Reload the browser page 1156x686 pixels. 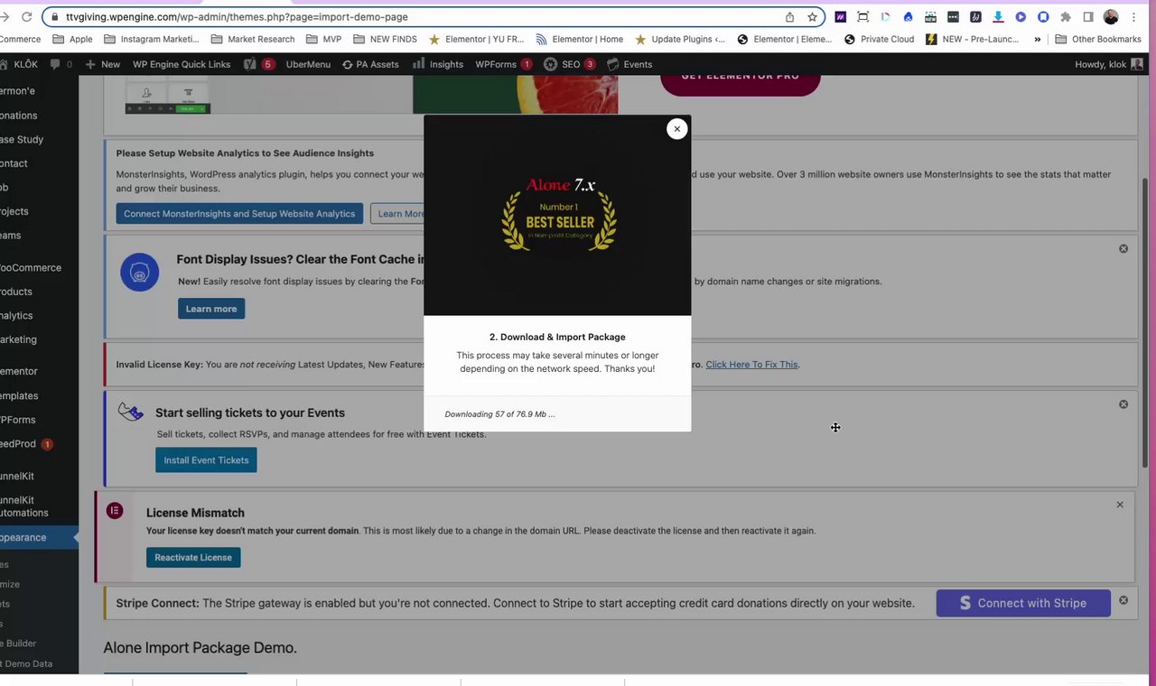pyautogui.click(x=26, y=16)
